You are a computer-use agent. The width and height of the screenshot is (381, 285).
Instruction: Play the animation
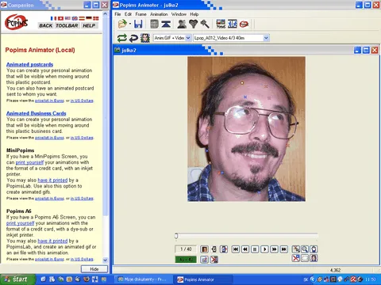point(264,249)
